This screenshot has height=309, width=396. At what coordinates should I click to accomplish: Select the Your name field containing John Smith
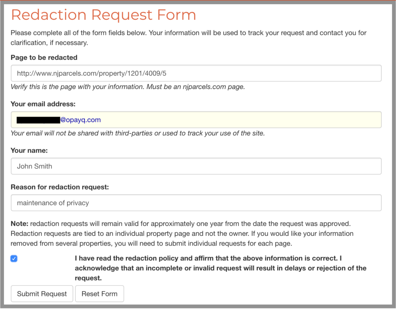pos(196,166)
